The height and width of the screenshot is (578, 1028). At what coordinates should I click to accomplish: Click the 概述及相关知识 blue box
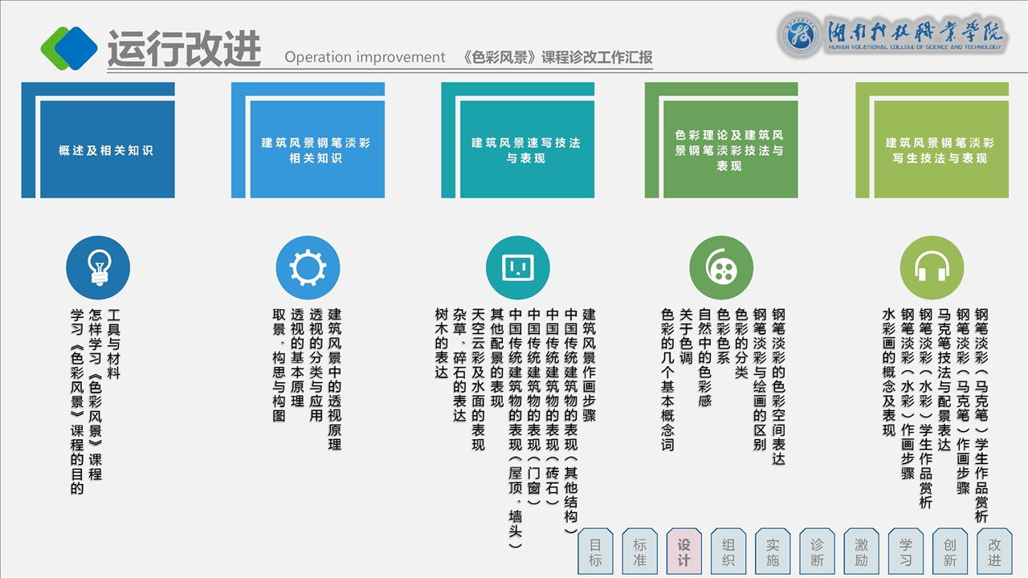pyautogui.click(x=106, y=149)
